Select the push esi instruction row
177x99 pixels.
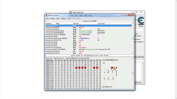tap(88, 44)
